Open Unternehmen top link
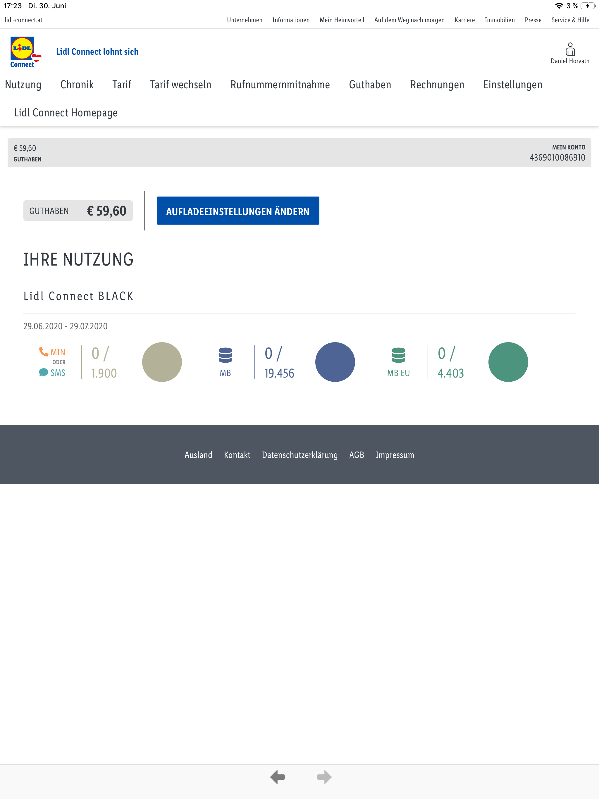The height and width of the screenshot is (799, 599). (245, 20)
